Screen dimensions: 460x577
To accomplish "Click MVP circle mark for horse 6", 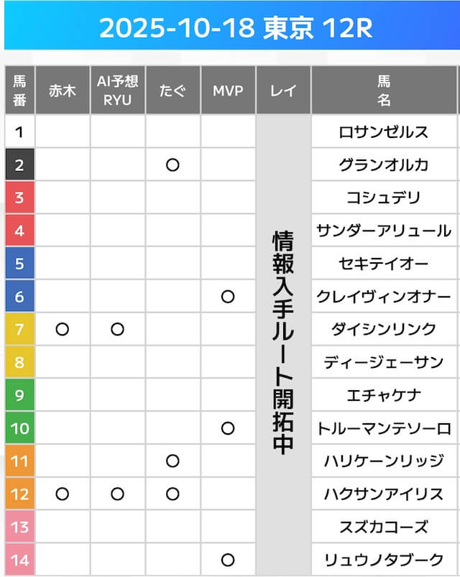I will (x=228, y=297).
